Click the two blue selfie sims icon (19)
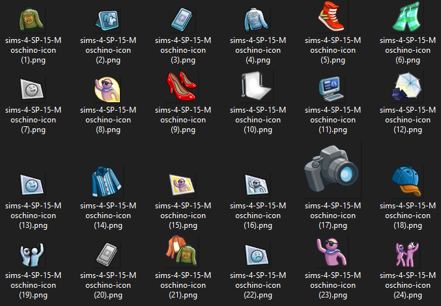This screenshot has width=441, height=306. point(32,255)
